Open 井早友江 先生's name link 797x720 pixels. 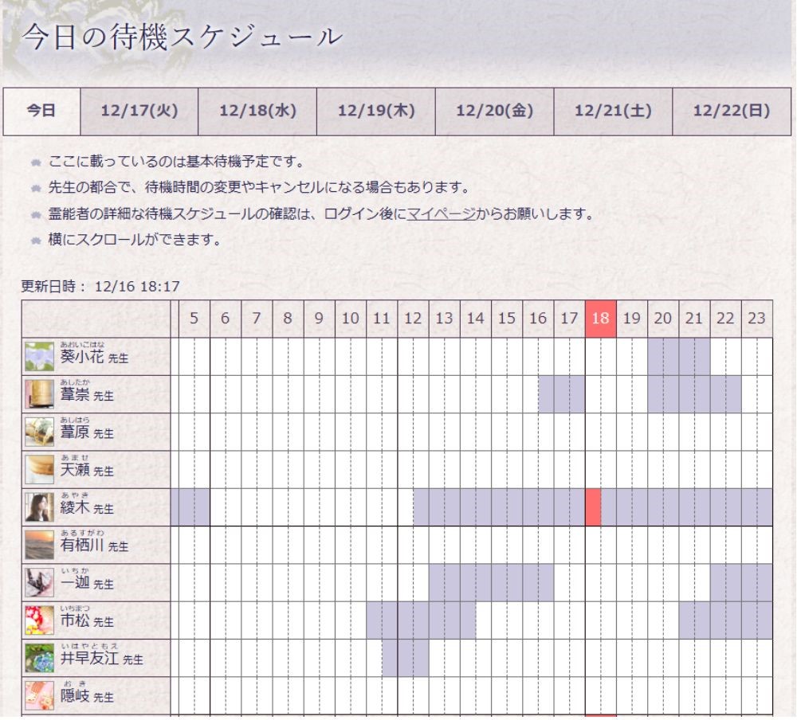102,659
